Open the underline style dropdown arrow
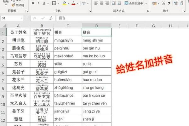Screen dimensions: 189x126 point(48,3)
